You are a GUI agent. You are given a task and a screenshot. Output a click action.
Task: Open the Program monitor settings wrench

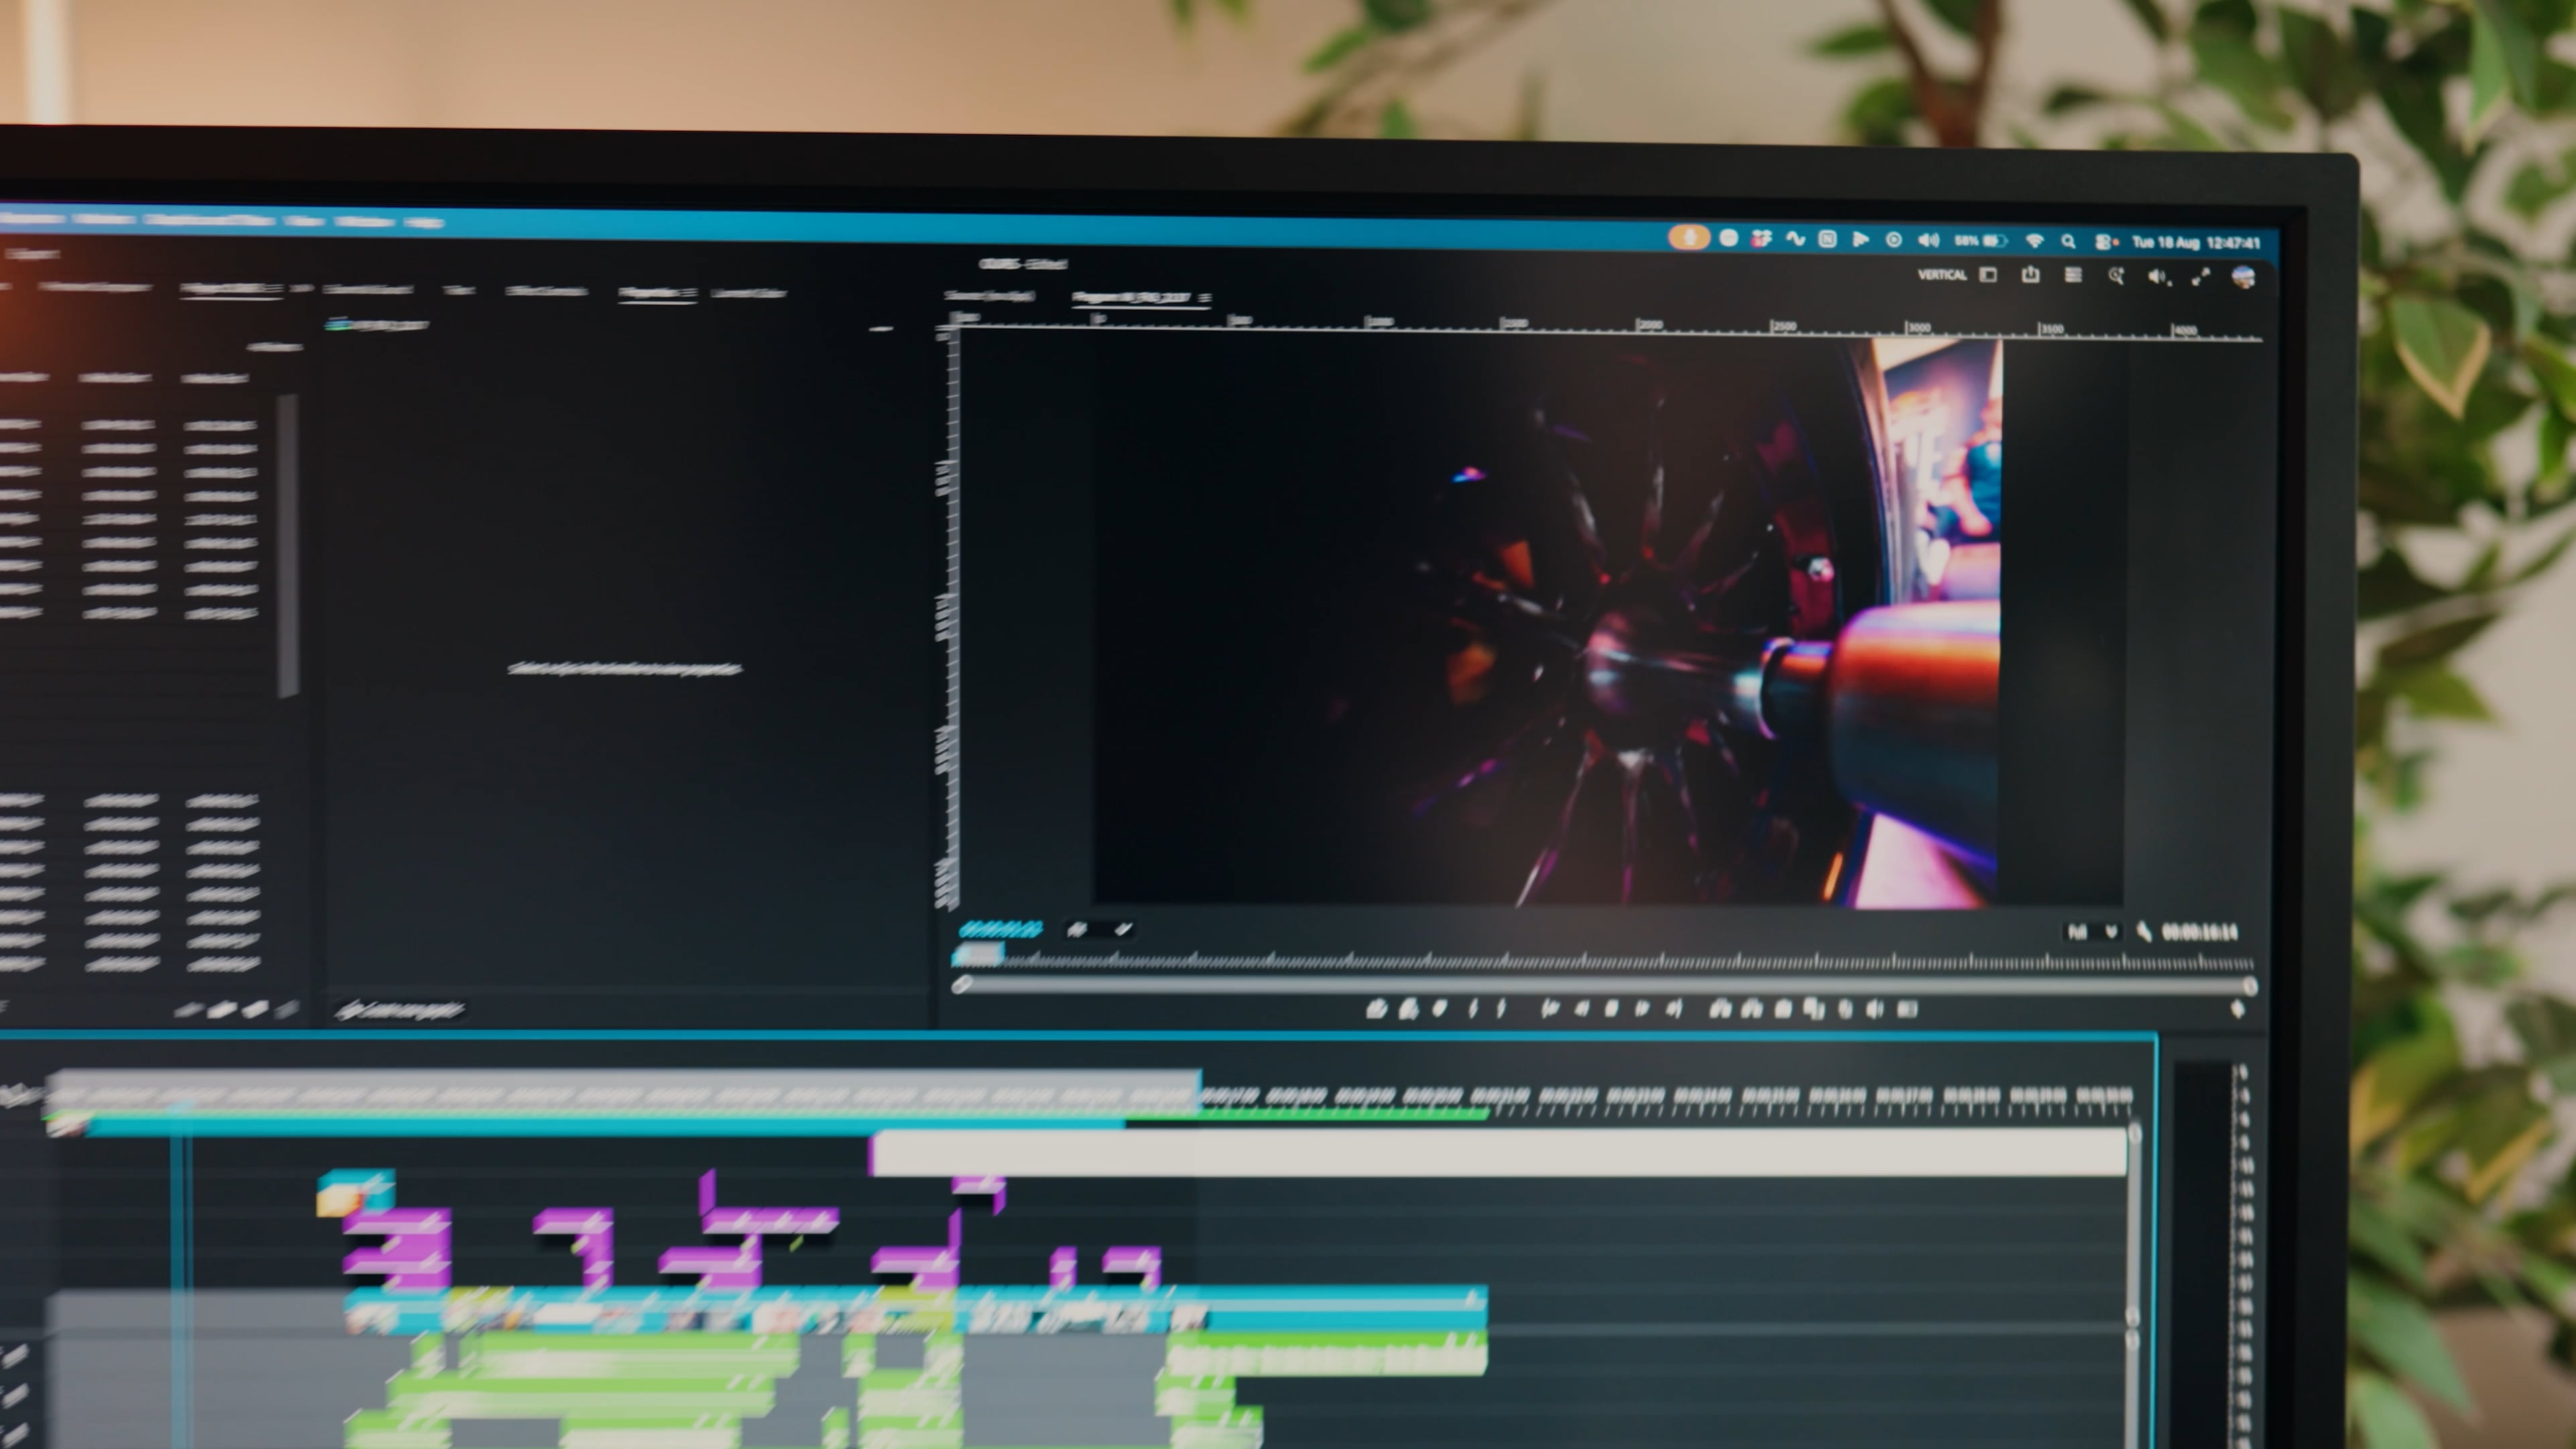tap(2144, 932)
